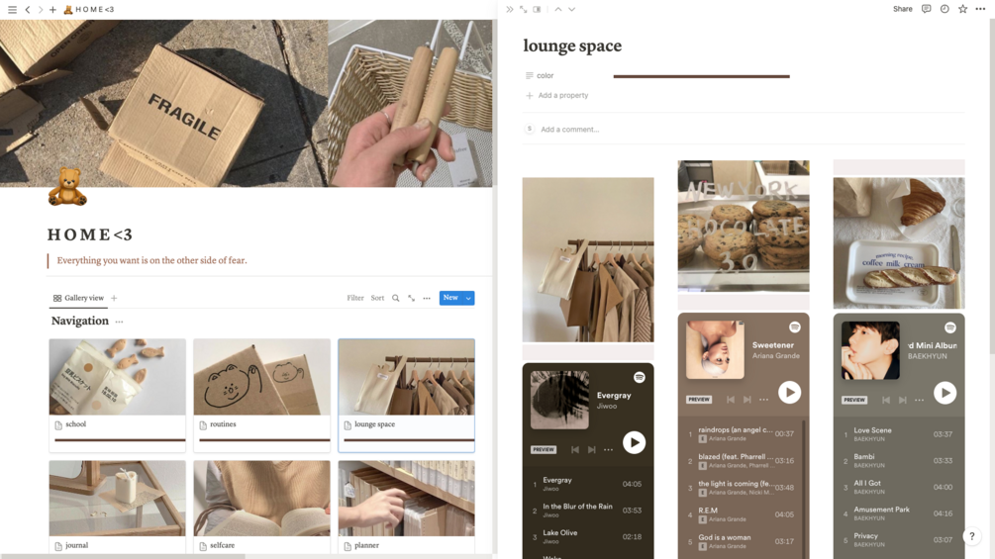Click the Share button

point(902,9)
